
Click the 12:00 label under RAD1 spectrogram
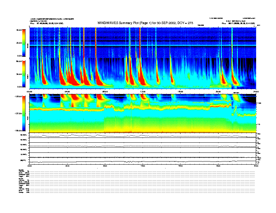[143, 92]
